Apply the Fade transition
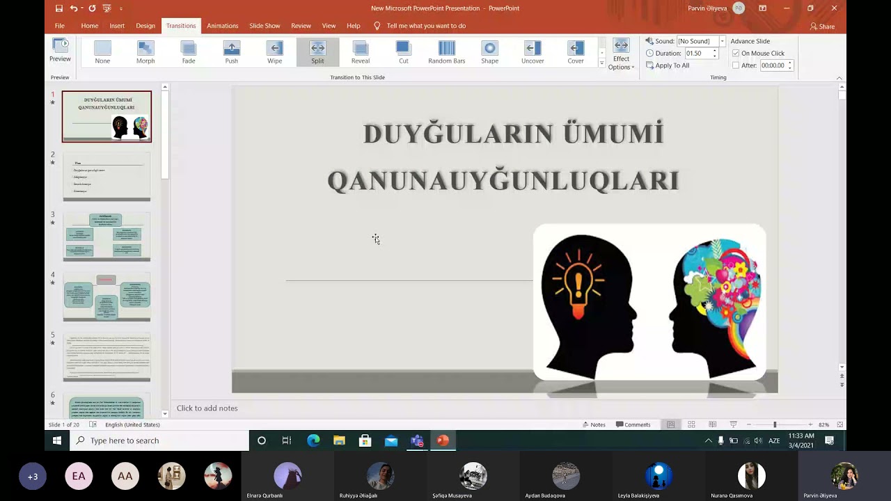Viewport: 891px width, 501px height. 189,52
